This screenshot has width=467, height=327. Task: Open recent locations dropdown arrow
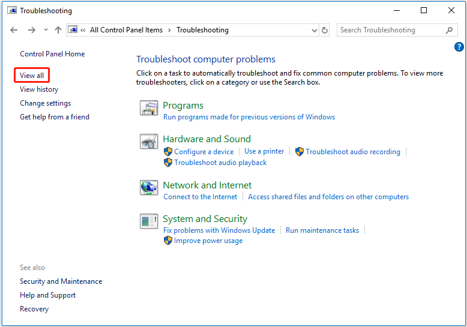(x=46, y=30)
